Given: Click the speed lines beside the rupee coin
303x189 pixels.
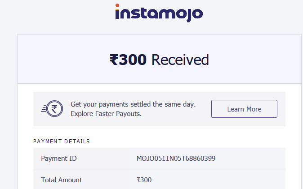Looking at the screenshot, I should [x=44, y=109].
